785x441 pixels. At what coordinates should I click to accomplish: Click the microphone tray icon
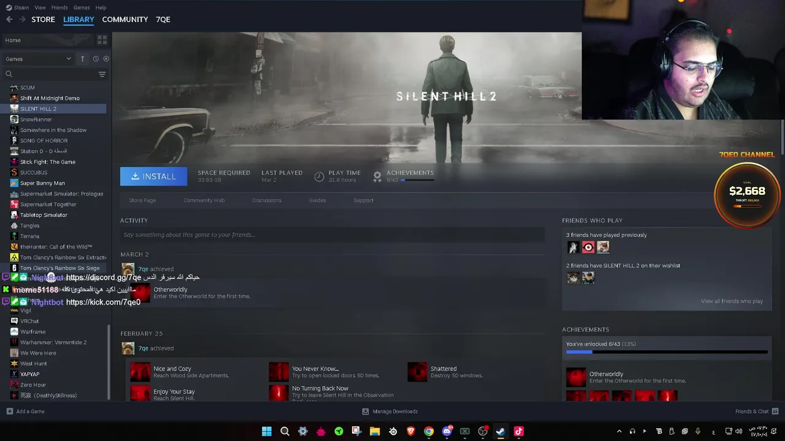[x=698, y=431]
